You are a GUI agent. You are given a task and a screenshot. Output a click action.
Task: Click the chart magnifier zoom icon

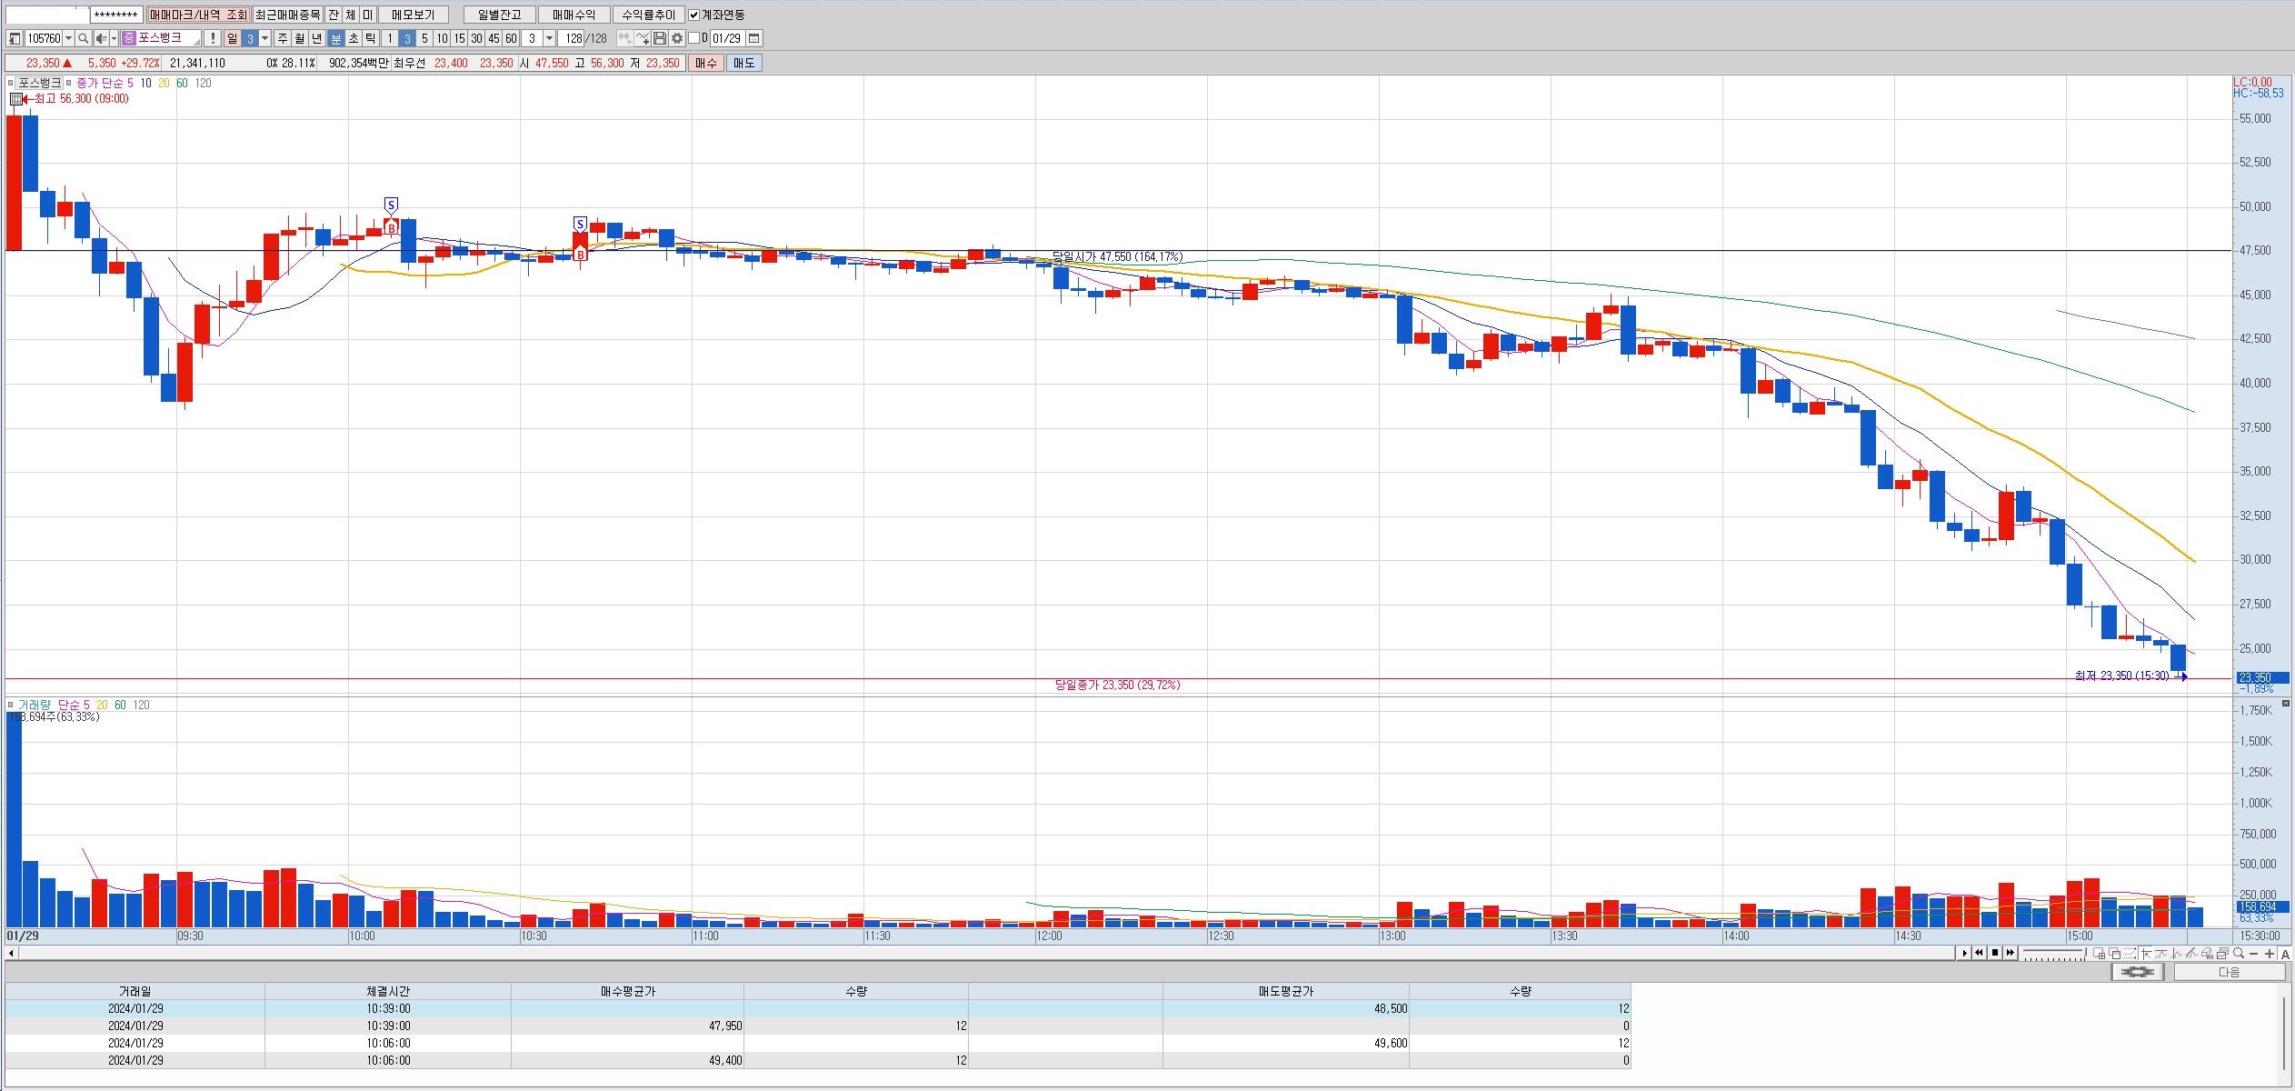2239,953
